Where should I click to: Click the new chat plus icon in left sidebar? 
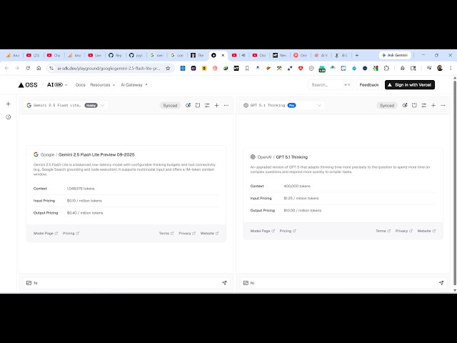click(8, 104)
